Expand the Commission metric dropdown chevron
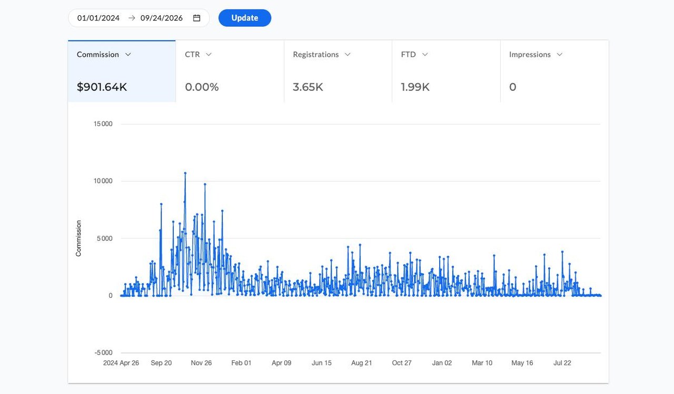This screenshot has height=394, width=674. (128, 55)
